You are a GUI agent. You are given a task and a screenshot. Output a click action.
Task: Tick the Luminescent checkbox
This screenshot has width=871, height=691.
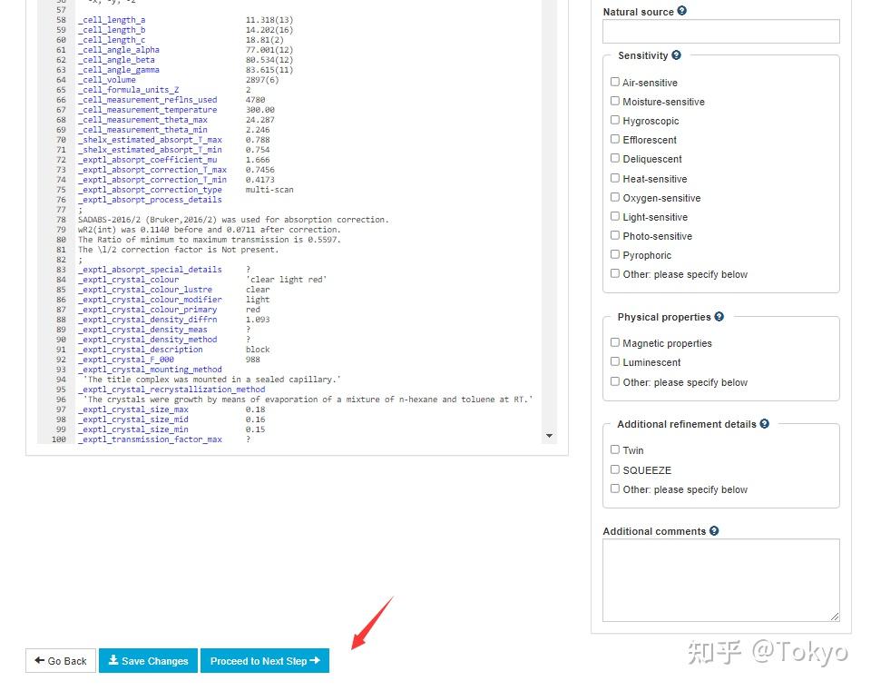(x=615, y=361)
